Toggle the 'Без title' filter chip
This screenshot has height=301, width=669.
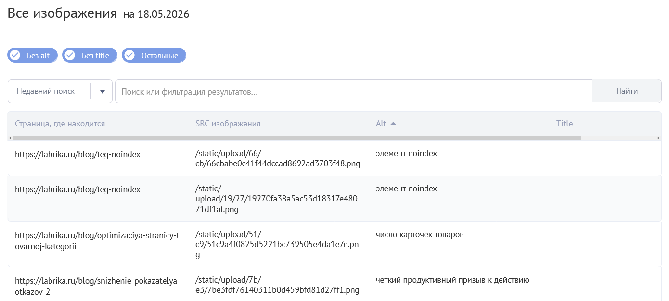click(x=90, y=55)
